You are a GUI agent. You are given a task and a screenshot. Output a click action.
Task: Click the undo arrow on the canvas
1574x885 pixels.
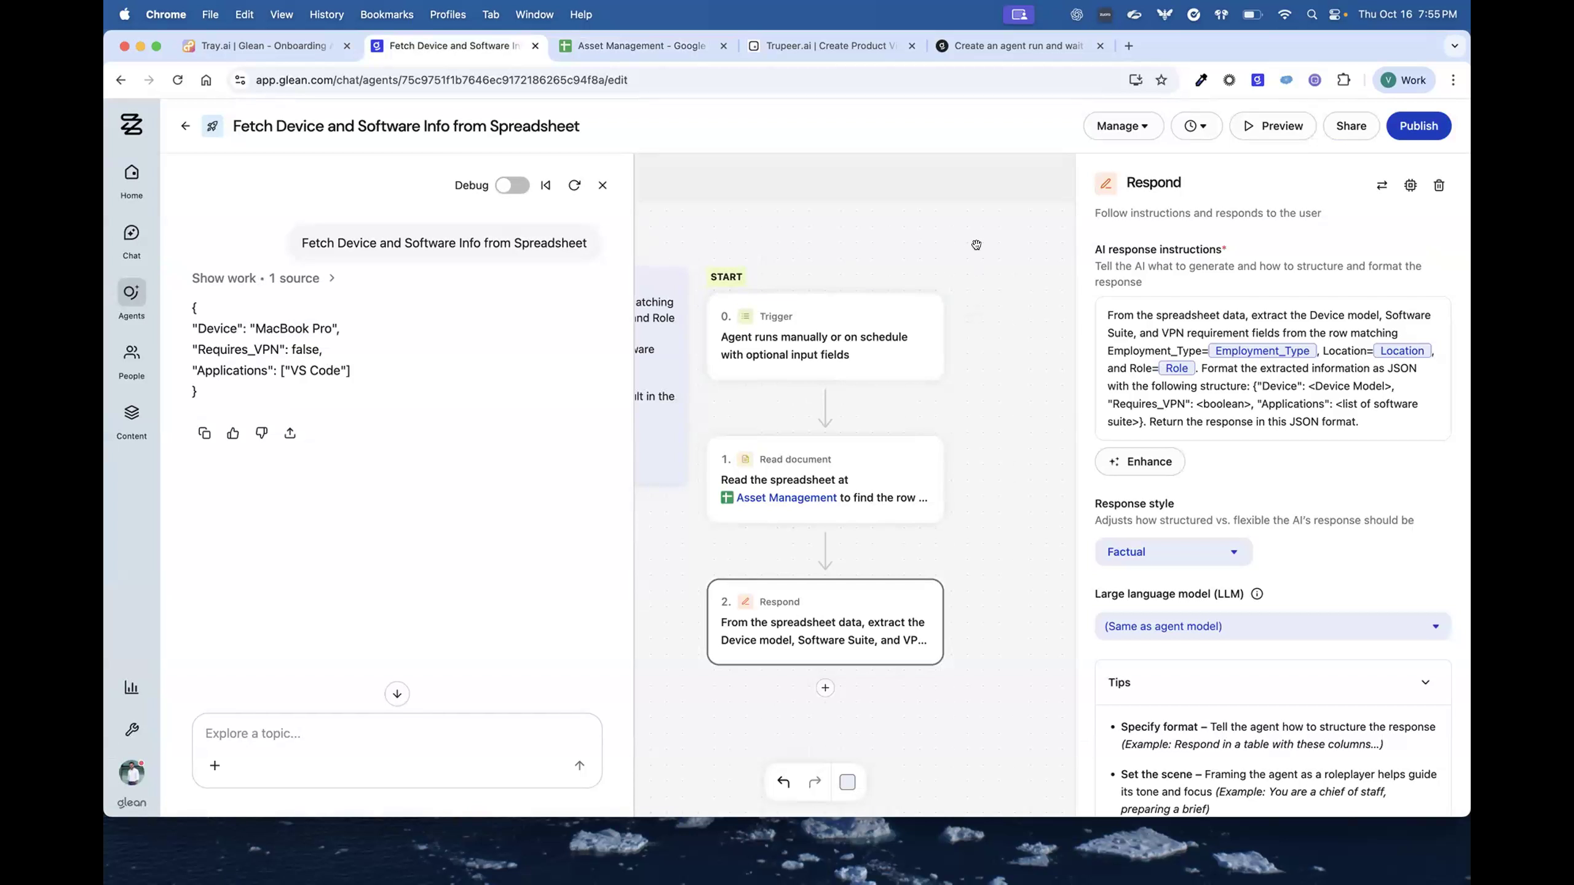[783, 782]
